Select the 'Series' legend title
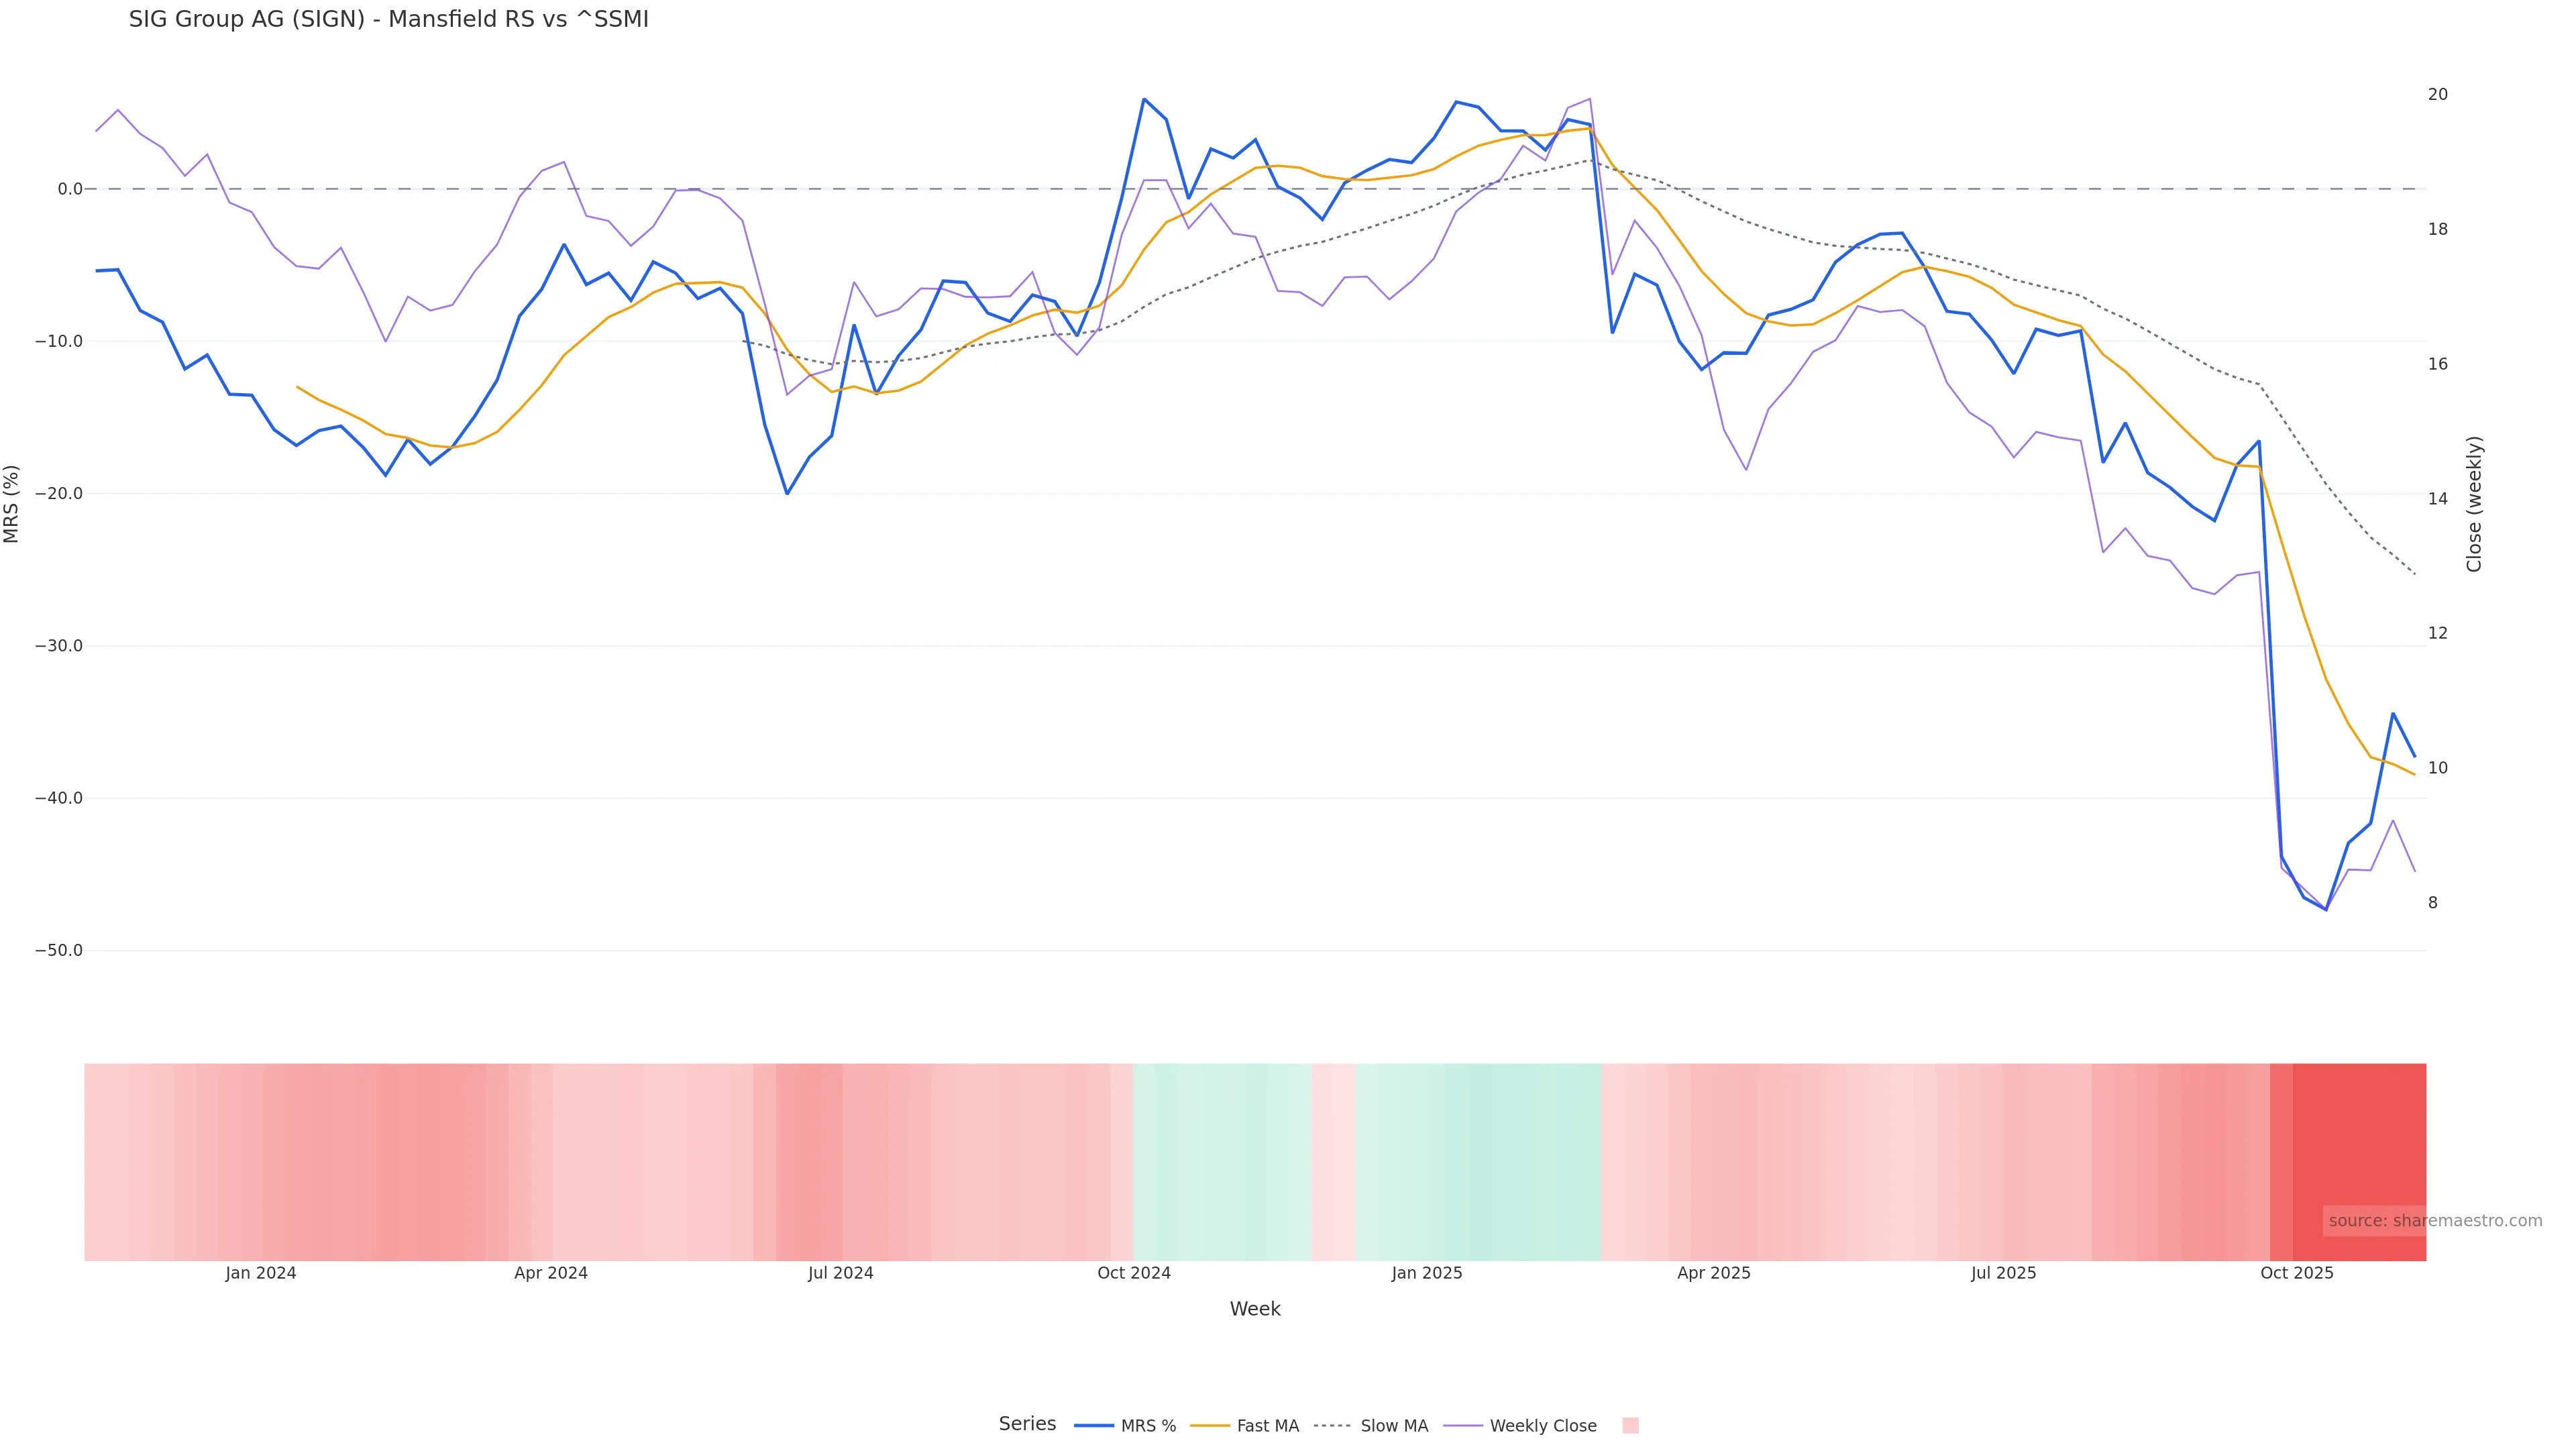This screenshot has height=1449, width=2576. click(x=1027, y=1424)
